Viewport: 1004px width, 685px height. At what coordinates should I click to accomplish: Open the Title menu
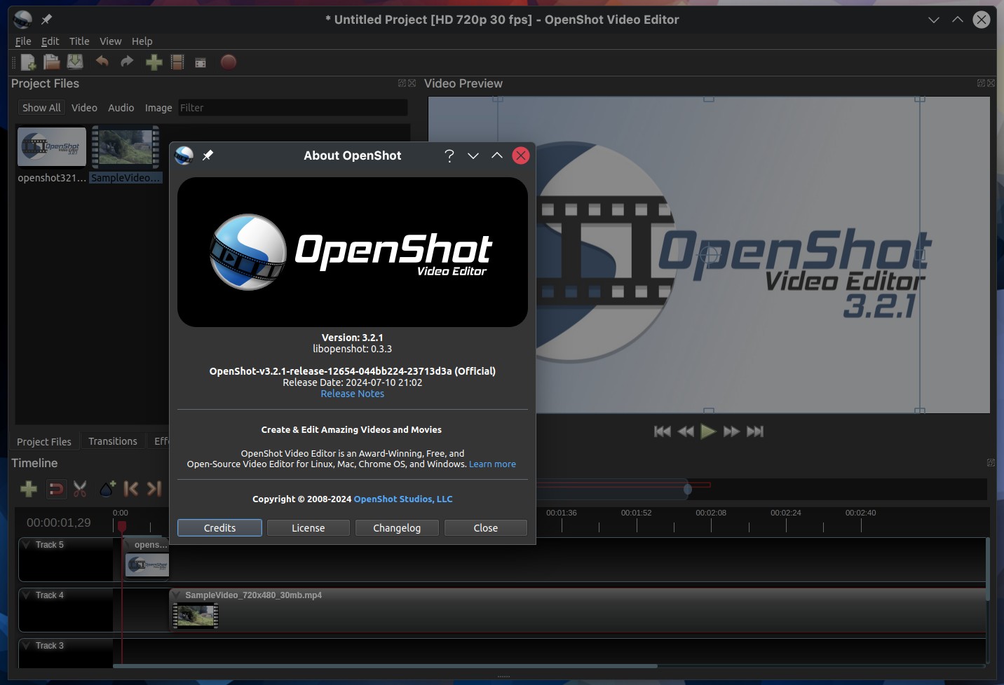(x=79, y=41)
